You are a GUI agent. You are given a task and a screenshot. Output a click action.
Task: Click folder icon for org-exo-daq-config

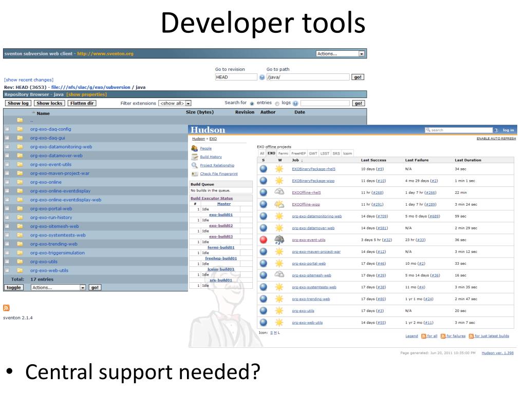click(20, 129)
